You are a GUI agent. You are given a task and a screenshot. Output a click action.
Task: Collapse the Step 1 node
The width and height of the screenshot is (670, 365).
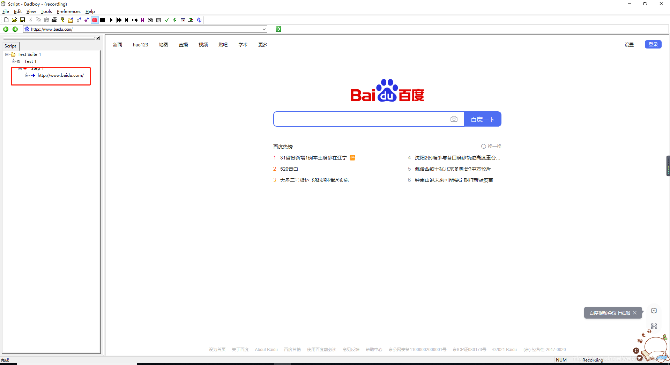pos(20,68)
